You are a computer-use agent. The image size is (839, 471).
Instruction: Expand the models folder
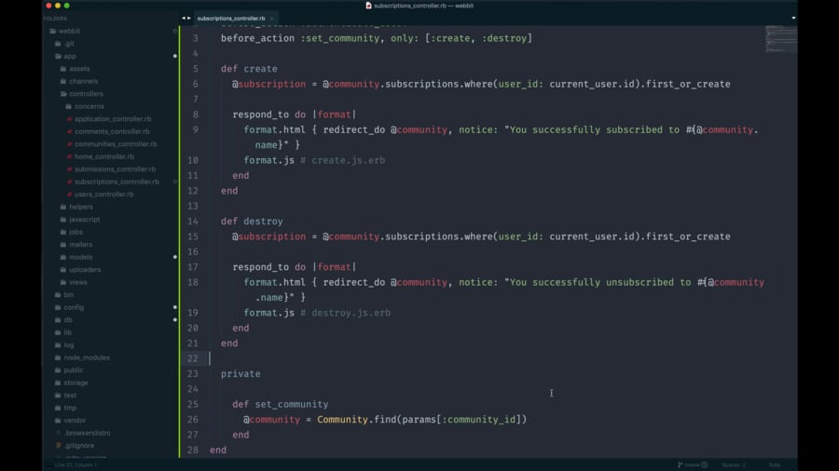[x=63, y=257]
